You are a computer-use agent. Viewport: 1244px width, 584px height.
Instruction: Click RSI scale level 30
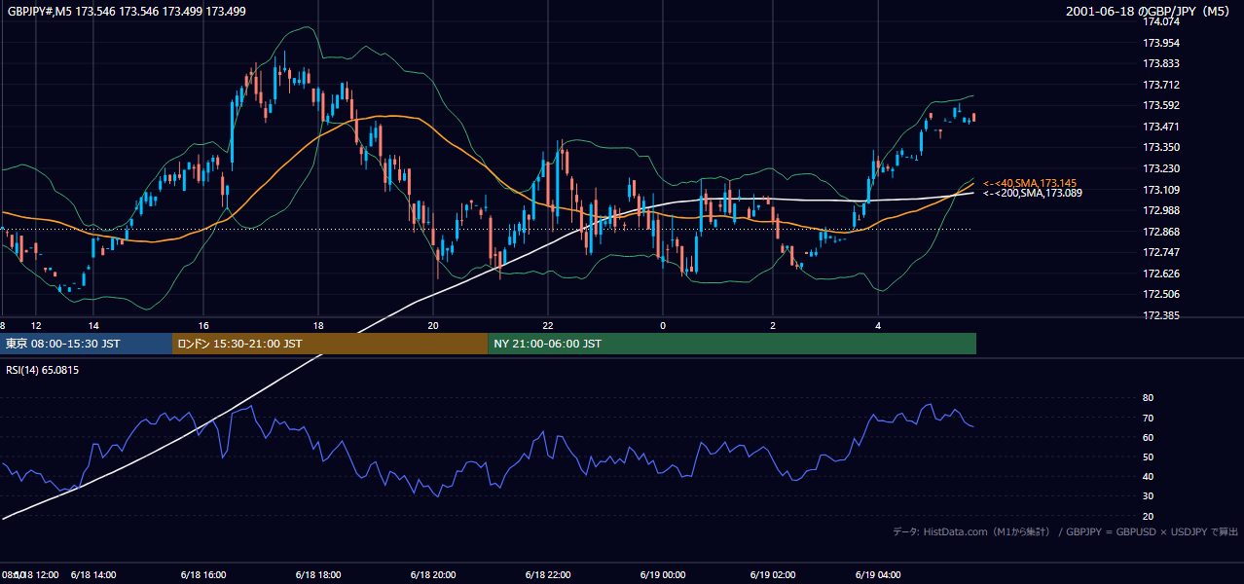(x=1148, y=496)
